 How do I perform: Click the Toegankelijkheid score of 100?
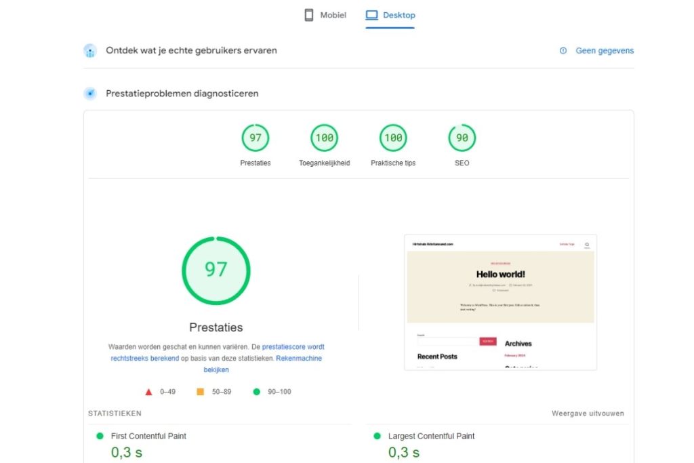click(x=324, y=137)
